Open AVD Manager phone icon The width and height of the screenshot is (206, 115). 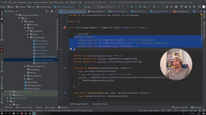(190, 7)
